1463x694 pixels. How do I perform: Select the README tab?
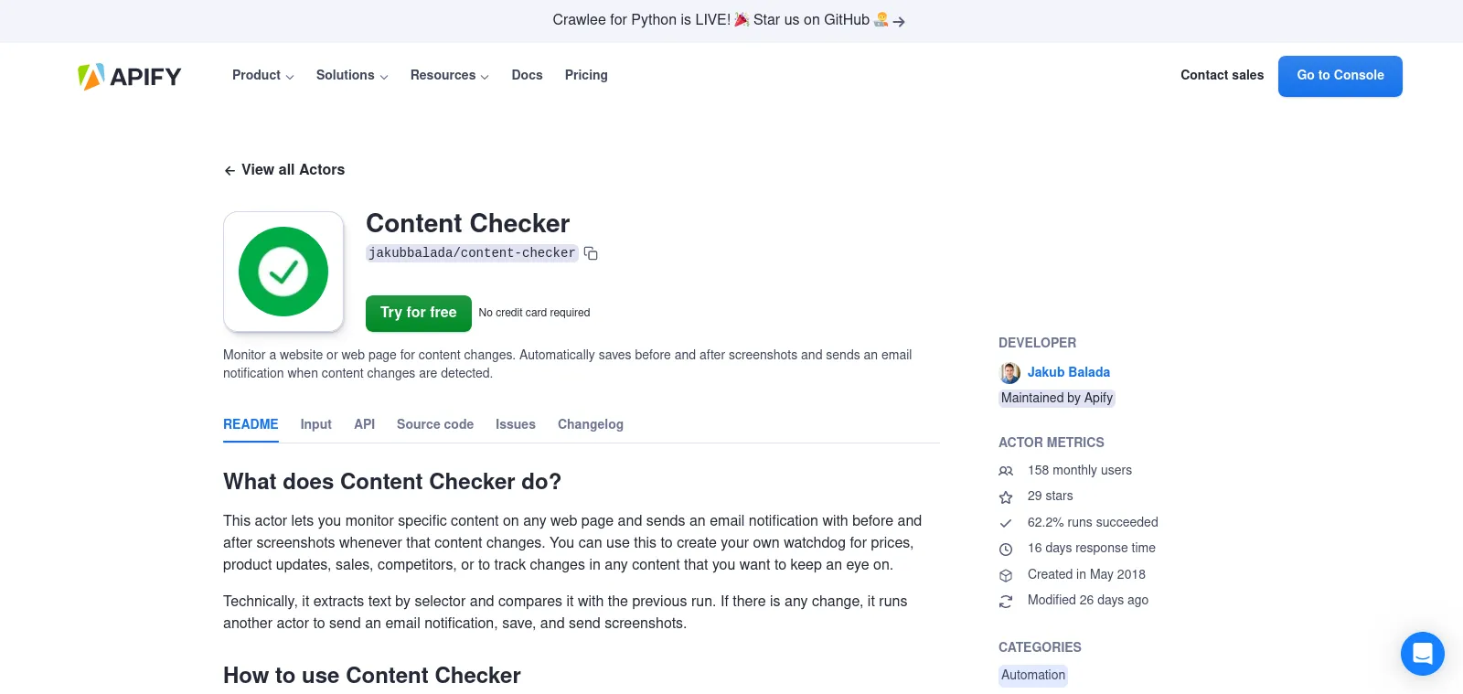(x=251, y=424)
